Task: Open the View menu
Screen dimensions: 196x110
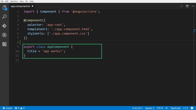Action: click(21, 1)
